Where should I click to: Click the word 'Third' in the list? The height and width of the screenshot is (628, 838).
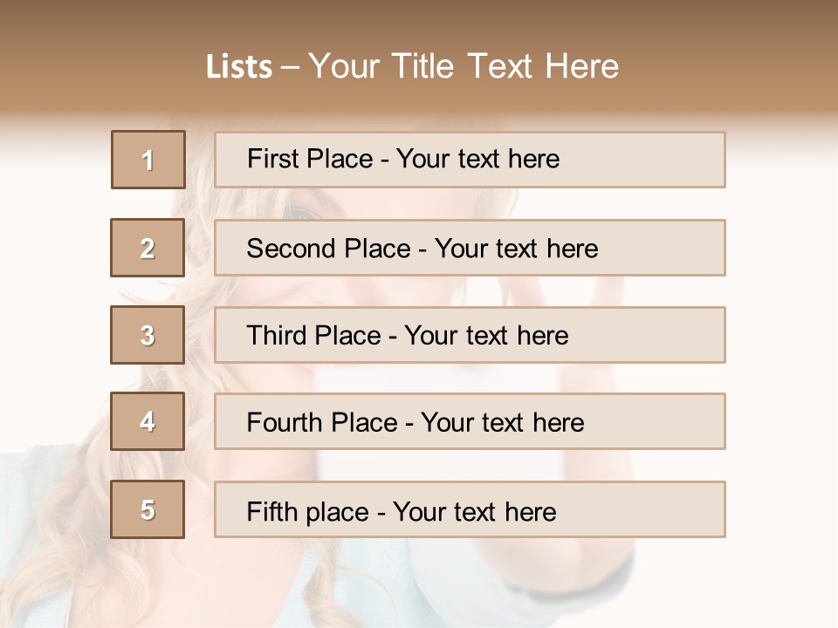[x=277, y=336]
